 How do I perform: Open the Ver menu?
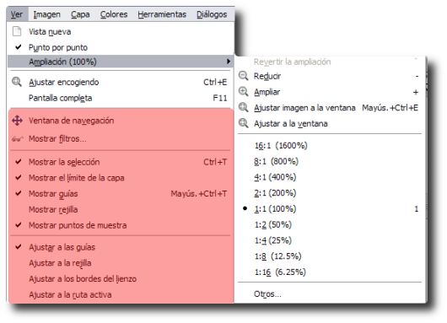[x=17, y=14]
